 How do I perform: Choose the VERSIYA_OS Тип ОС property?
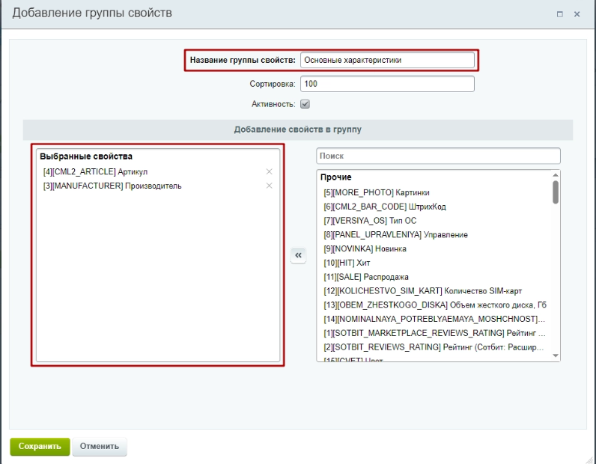click(x=370, y=221)
